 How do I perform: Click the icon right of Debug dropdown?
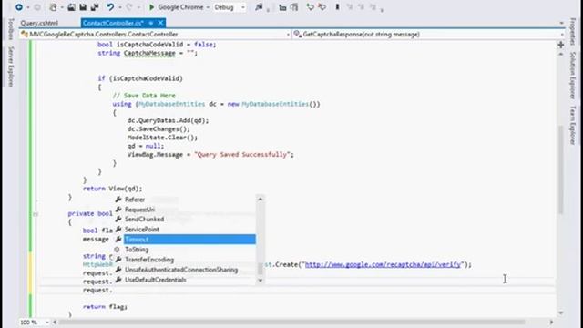(x=259, y=7)
